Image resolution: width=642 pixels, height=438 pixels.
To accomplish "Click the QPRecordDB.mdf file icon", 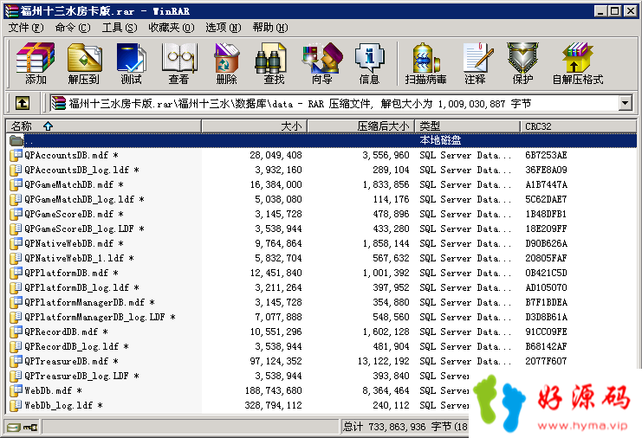I will (16, 332).
